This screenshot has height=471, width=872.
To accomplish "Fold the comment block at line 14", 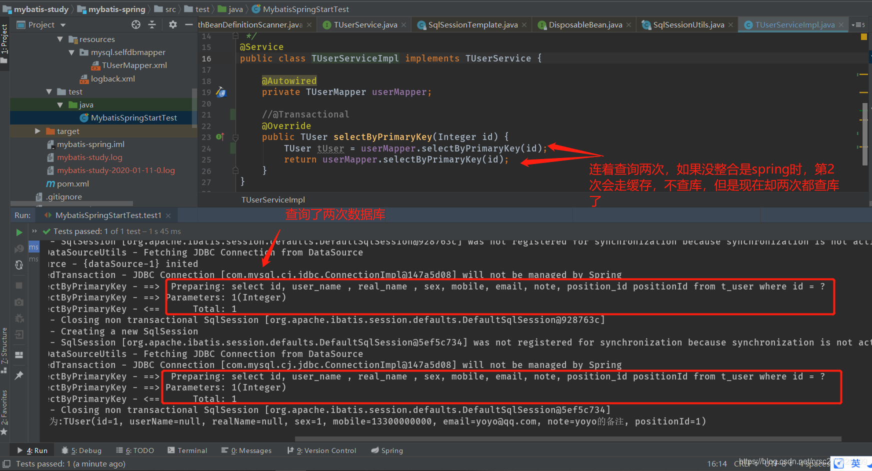I will [x=235, y=36].
